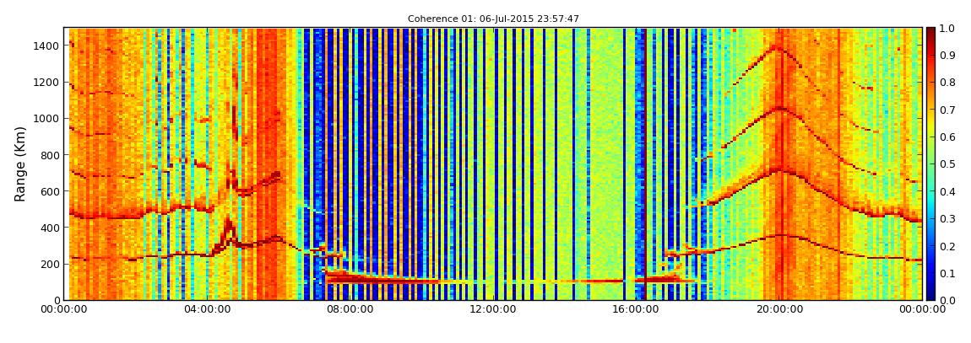The width and height of the screenshot is (971, 343).
Task: Click the 0.8 colorbar tick label
Action: tap(947, 83)
